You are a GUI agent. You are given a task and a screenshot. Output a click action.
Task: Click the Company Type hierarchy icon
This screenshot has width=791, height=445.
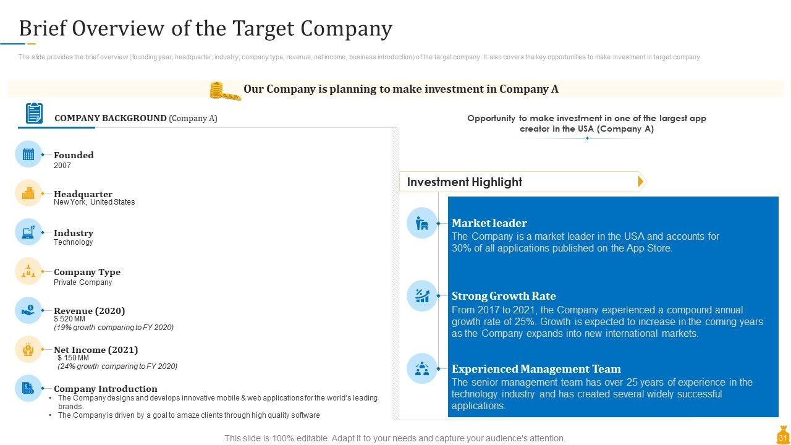coord(28,271)
